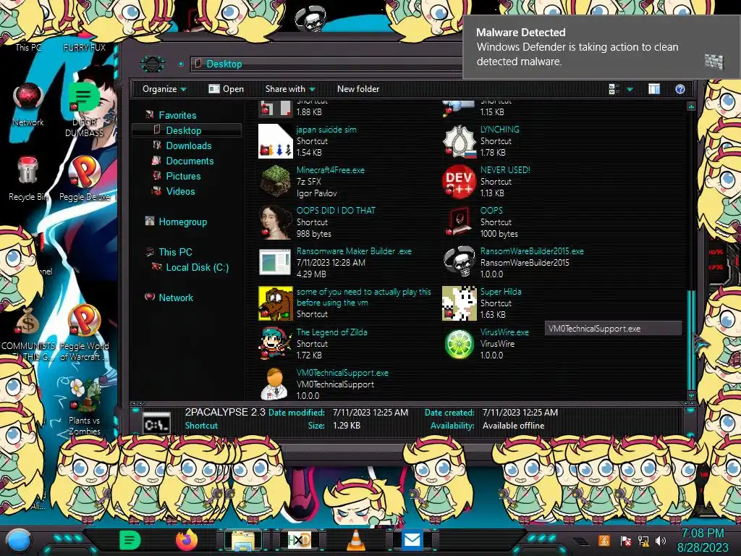Click the 'RansomWareBuilder2015.exe' file name

pyautogui.click(x=532, y=251)
